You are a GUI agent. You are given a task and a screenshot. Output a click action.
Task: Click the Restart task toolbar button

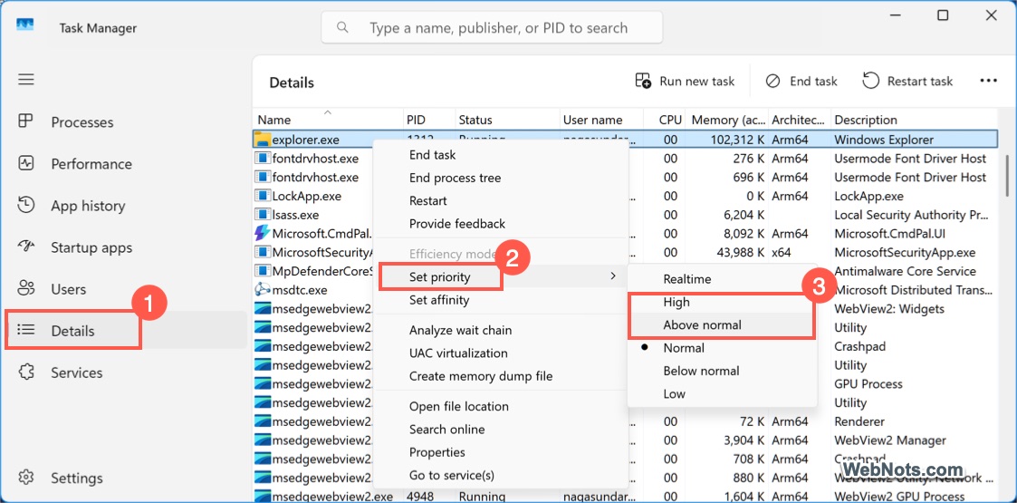coord(908,82)
